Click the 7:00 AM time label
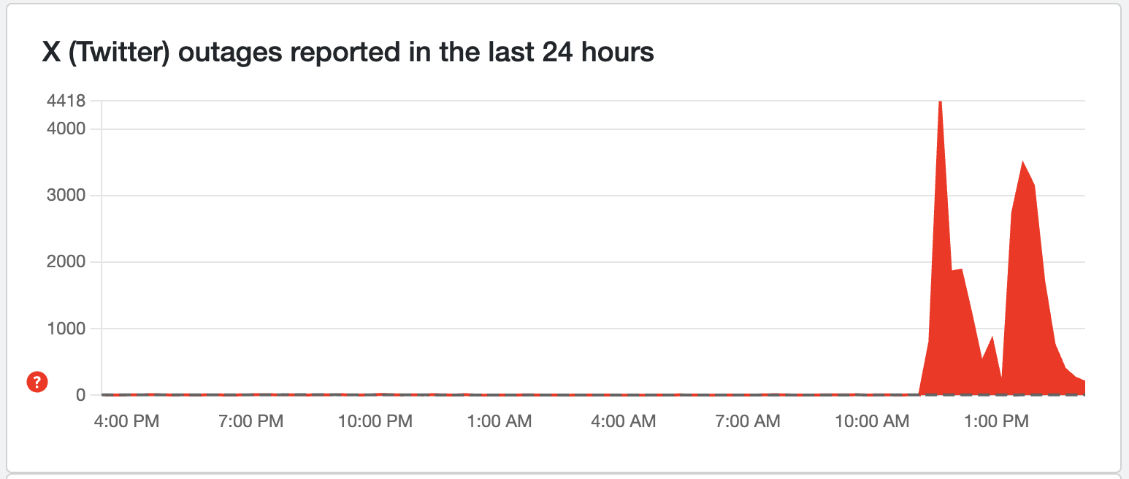 point(749,421)
